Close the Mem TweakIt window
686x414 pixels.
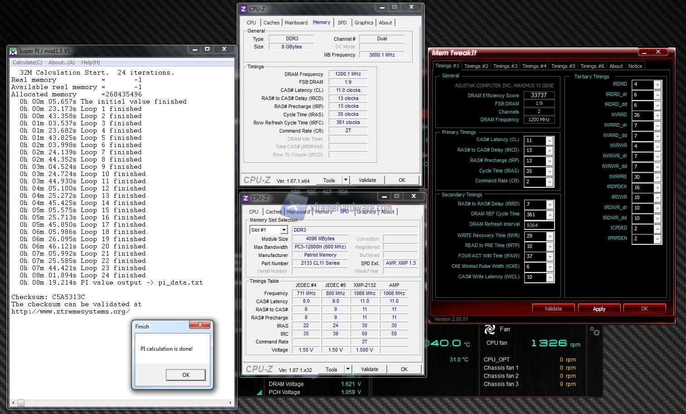658,52
